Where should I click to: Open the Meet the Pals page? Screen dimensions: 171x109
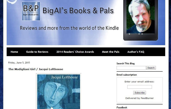(111, 52)
